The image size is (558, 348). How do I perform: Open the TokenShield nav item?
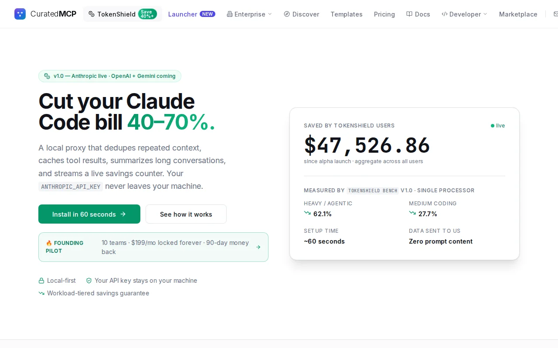point(122,14)
